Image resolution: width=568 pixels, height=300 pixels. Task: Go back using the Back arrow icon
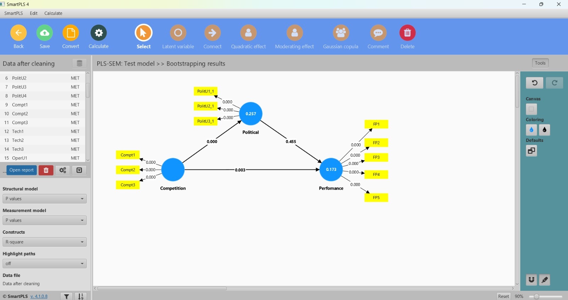[18, 33]
